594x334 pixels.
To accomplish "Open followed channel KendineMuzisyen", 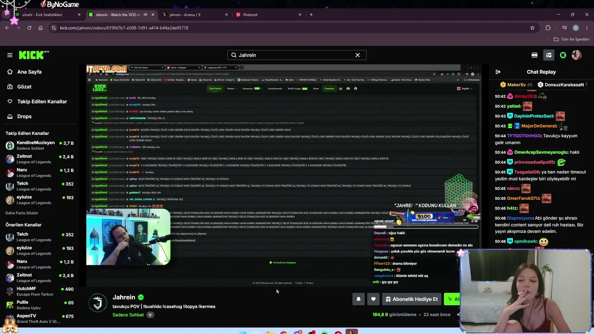I will (x=39, y=145).
